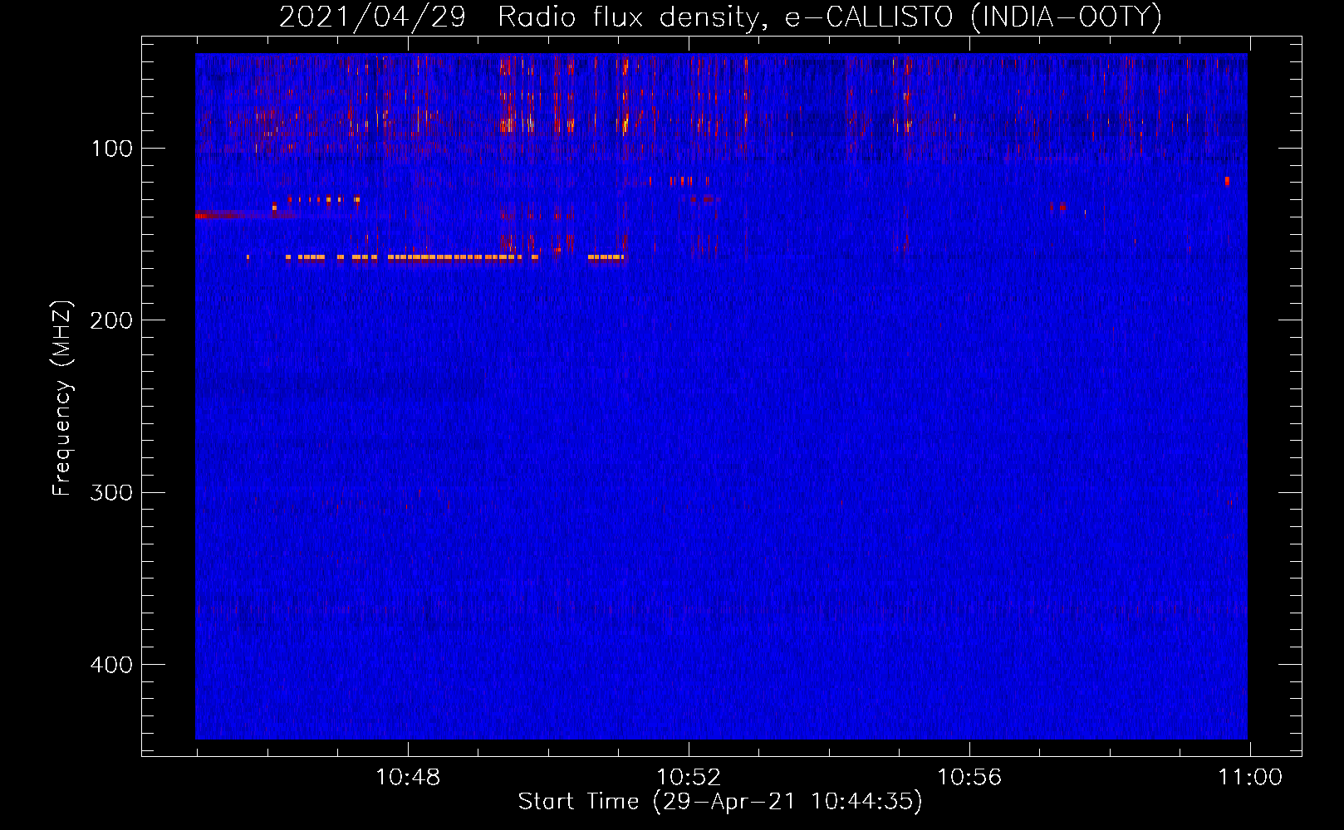Screen dimensions: 1344x830
Task: Click the red horizontal streak at spectrogram's left edge
Action: point(244,216)
